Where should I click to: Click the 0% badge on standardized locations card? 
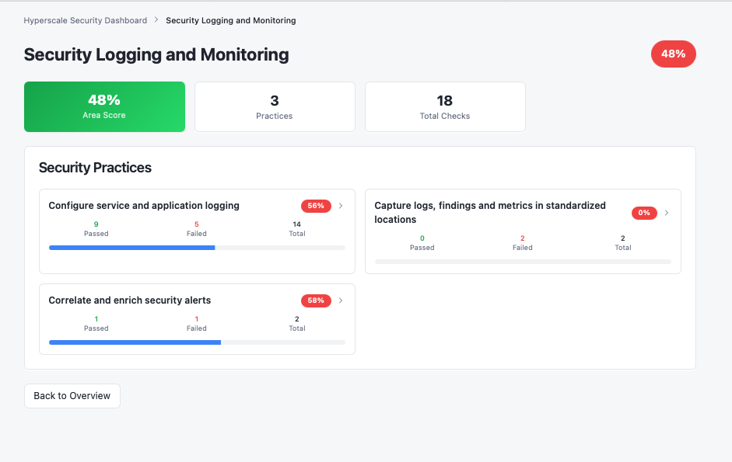[x=643, y=212]
